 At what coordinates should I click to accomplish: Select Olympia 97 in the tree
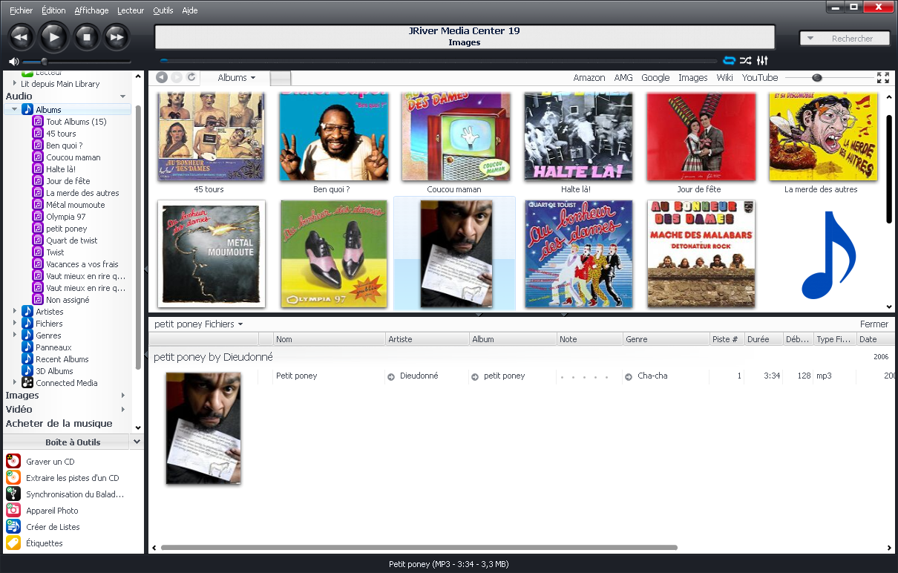coord(65,217)
